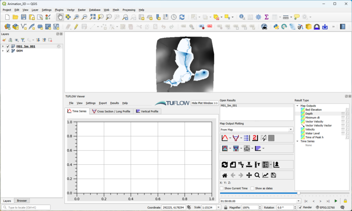Expand the DEM layer in Layers panel

3,51
